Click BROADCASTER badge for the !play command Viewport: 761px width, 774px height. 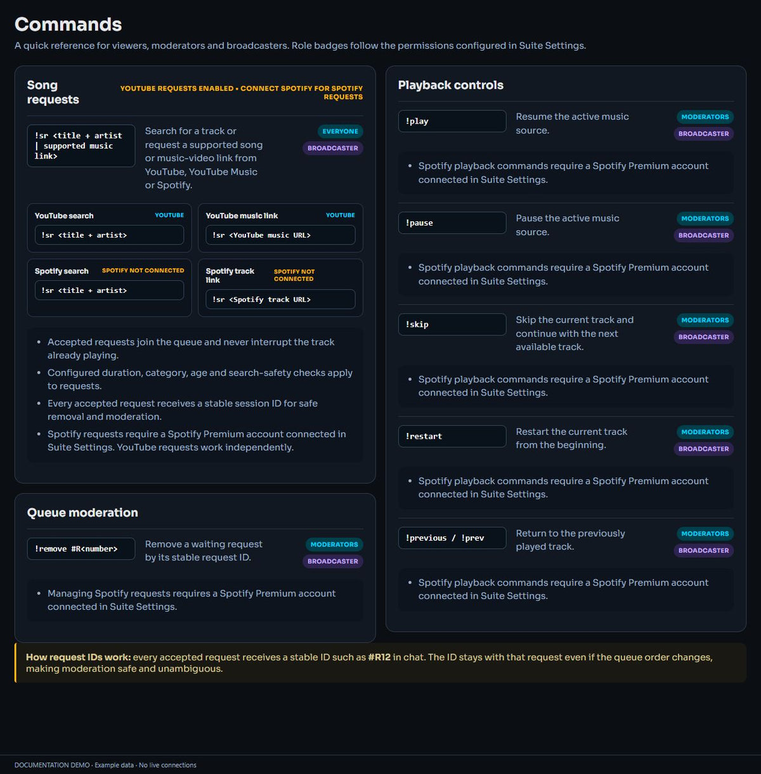tap(703, 134)
